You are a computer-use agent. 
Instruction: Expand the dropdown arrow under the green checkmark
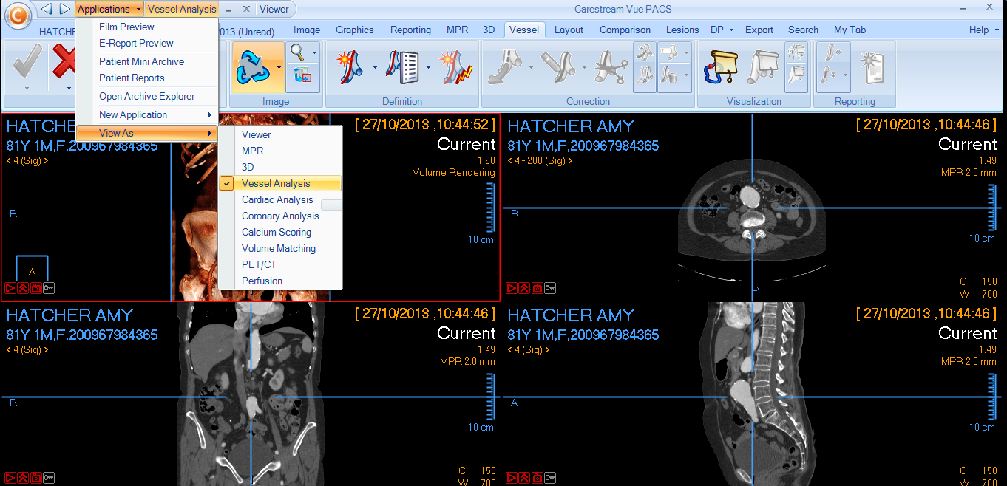[x=28, y=88]
